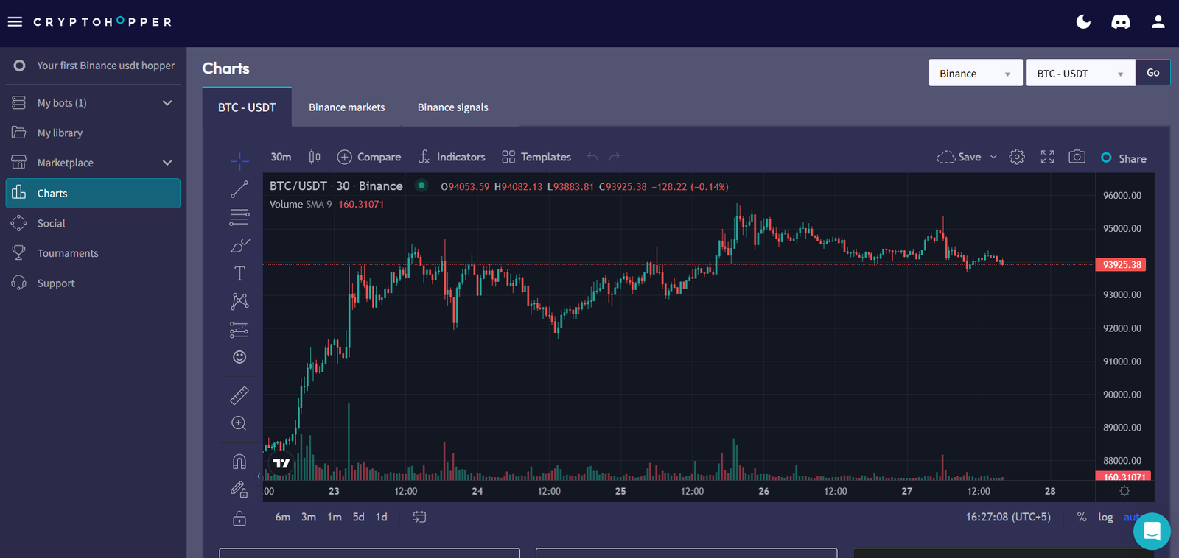Select the long position forecasting tool

point(239,329)
